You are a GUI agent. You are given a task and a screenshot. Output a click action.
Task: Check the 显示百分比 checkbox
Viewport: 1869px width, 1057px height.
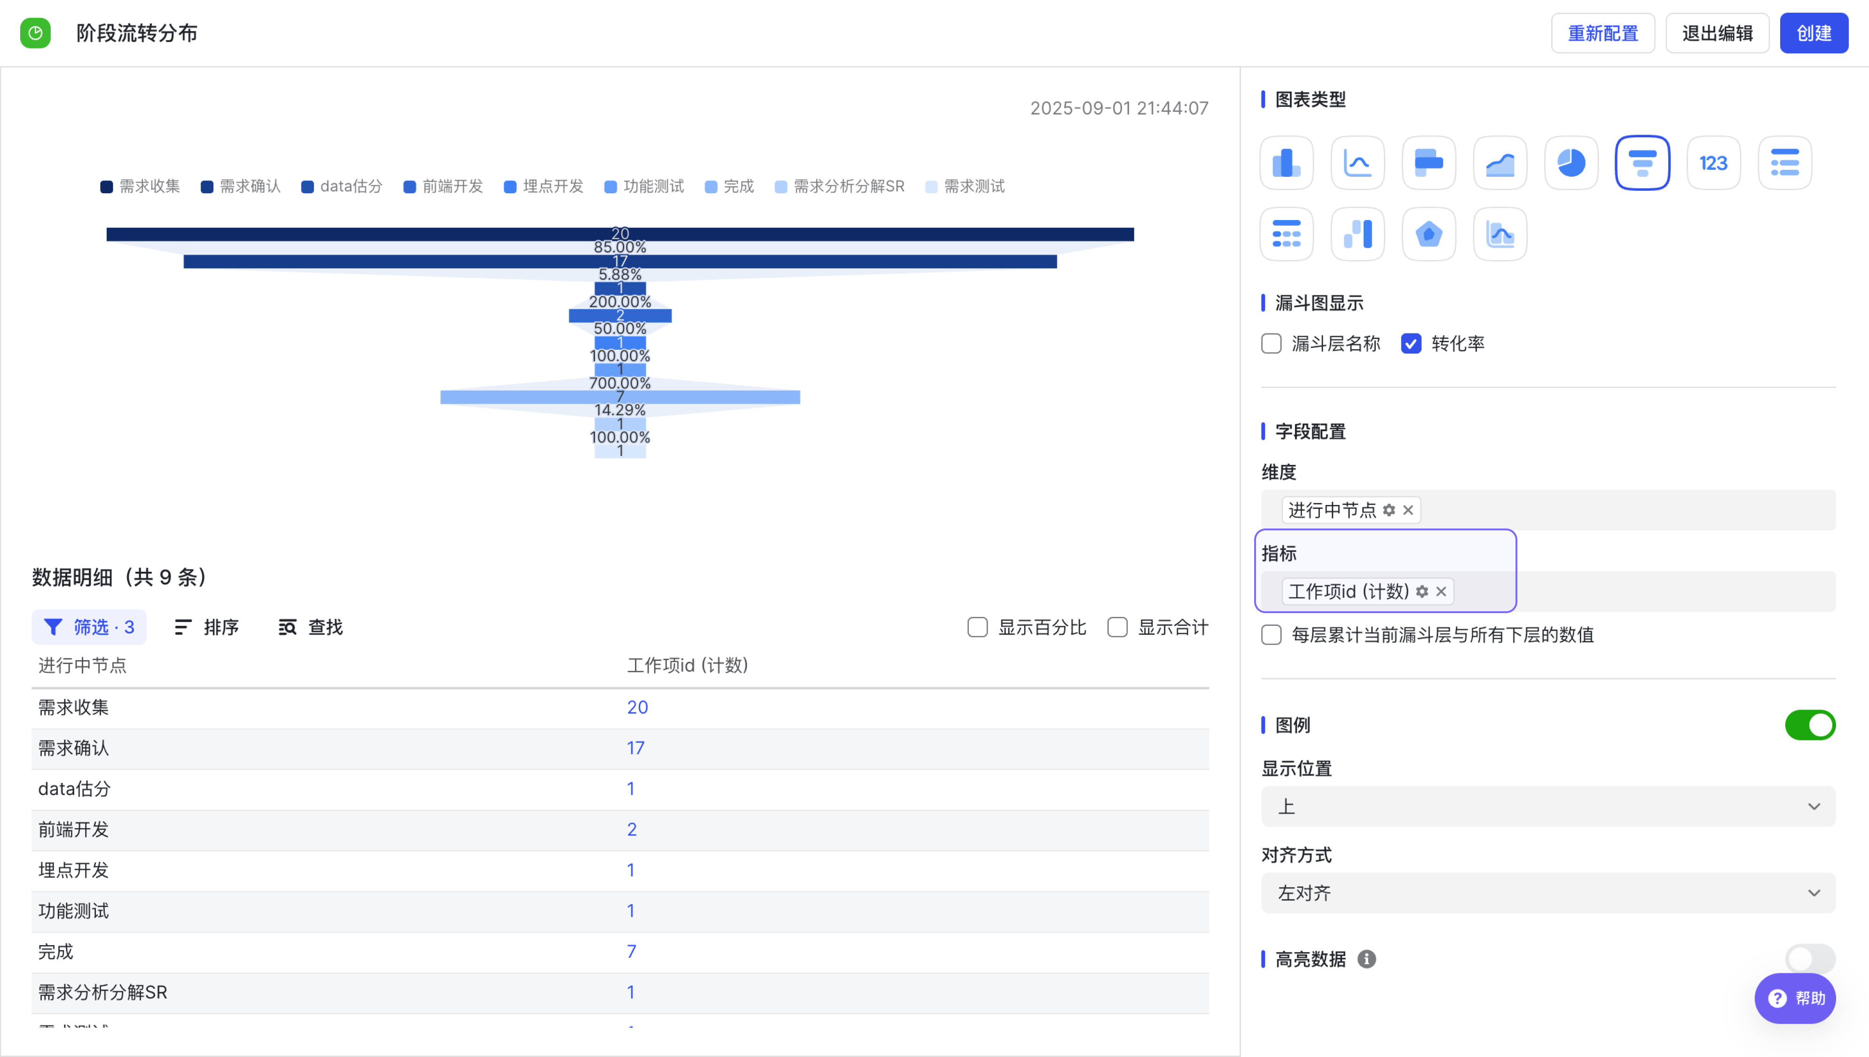click(977, 627)
